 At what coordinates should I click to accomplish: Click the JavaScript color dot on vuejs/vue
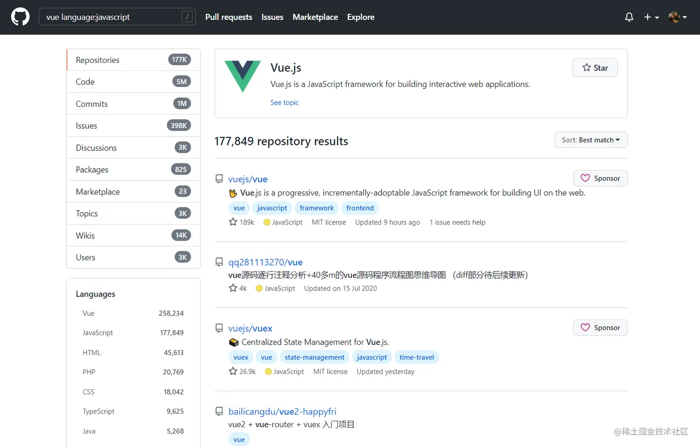[267, 222]
